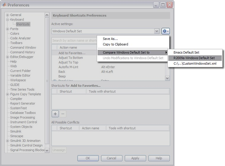Image resolution: width=225 pixels, height=166 pixels.
Task: Select R2009a Windows Default Set
Action: [x=194, y=58]
